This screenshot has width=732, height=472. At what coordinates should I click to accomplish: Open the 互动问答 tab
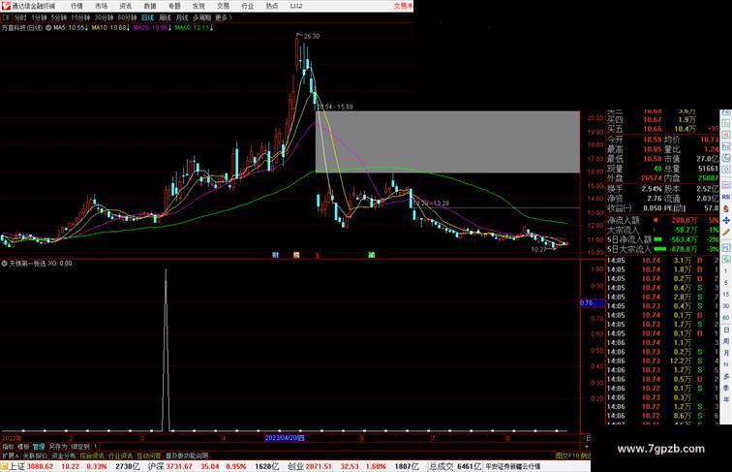(x=149, y=456)
